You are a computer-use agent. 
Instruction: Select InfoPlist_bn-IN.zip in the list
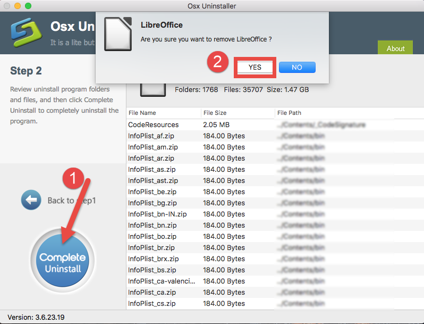coord(275,214)
